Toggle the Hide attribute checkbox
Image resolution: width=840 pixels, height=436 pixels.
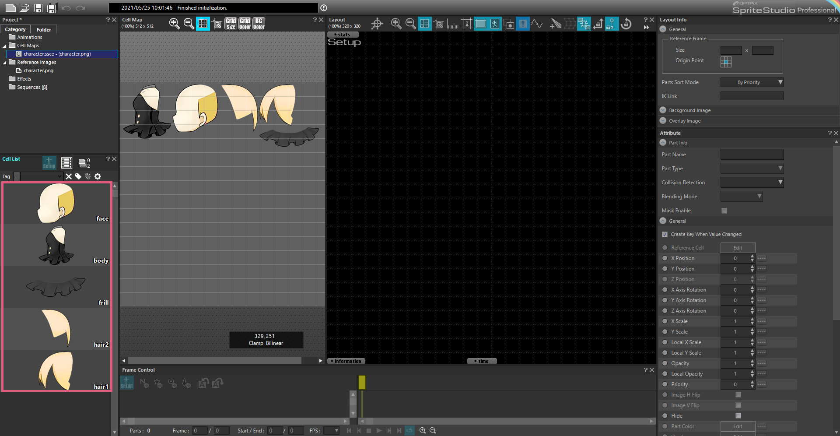pos(738,416)
